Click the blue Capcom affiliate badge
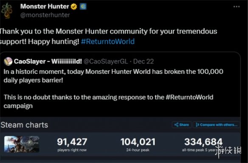Image resolution: width=248 pixels, height=163 pixels. coord(83,6)
